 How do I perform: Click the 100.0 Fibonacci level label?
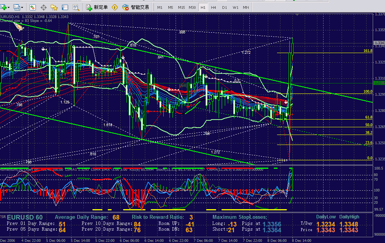(368, 92)
